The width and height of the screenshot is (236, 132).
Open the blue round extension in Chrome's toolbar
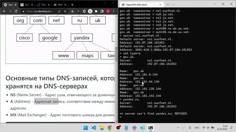(84, 11)
